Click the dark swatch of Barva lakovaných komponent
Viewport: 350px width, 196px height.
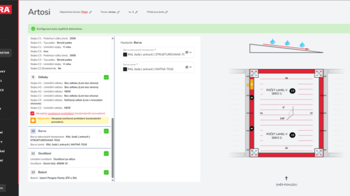pos(125,55)
